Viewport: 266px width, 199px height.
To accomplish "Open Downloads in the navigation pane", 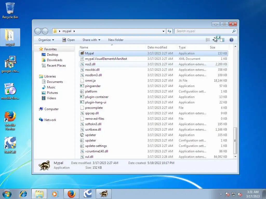I will click(x=55, y=60).
